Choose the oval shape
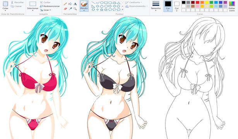Screen dimensions: 238x139 (102, 3)
